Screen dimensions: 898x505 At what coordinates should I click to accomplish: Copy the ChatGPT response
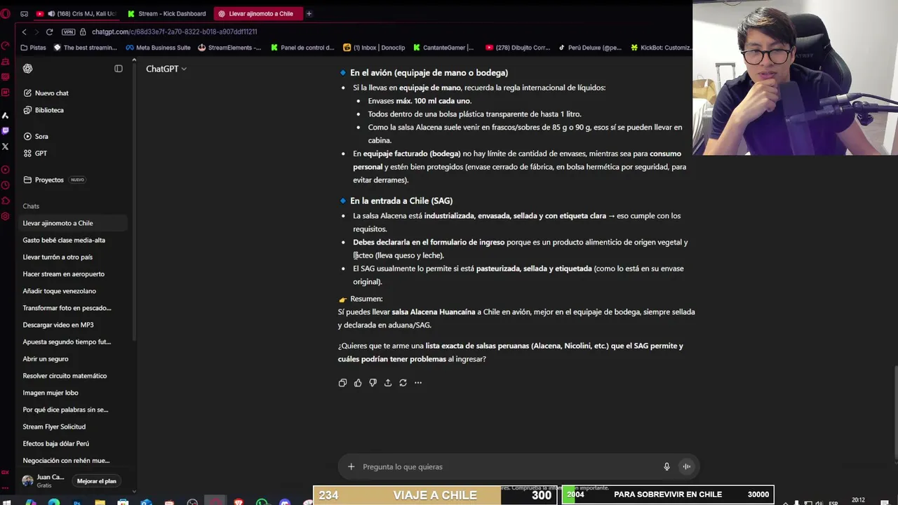342,383
